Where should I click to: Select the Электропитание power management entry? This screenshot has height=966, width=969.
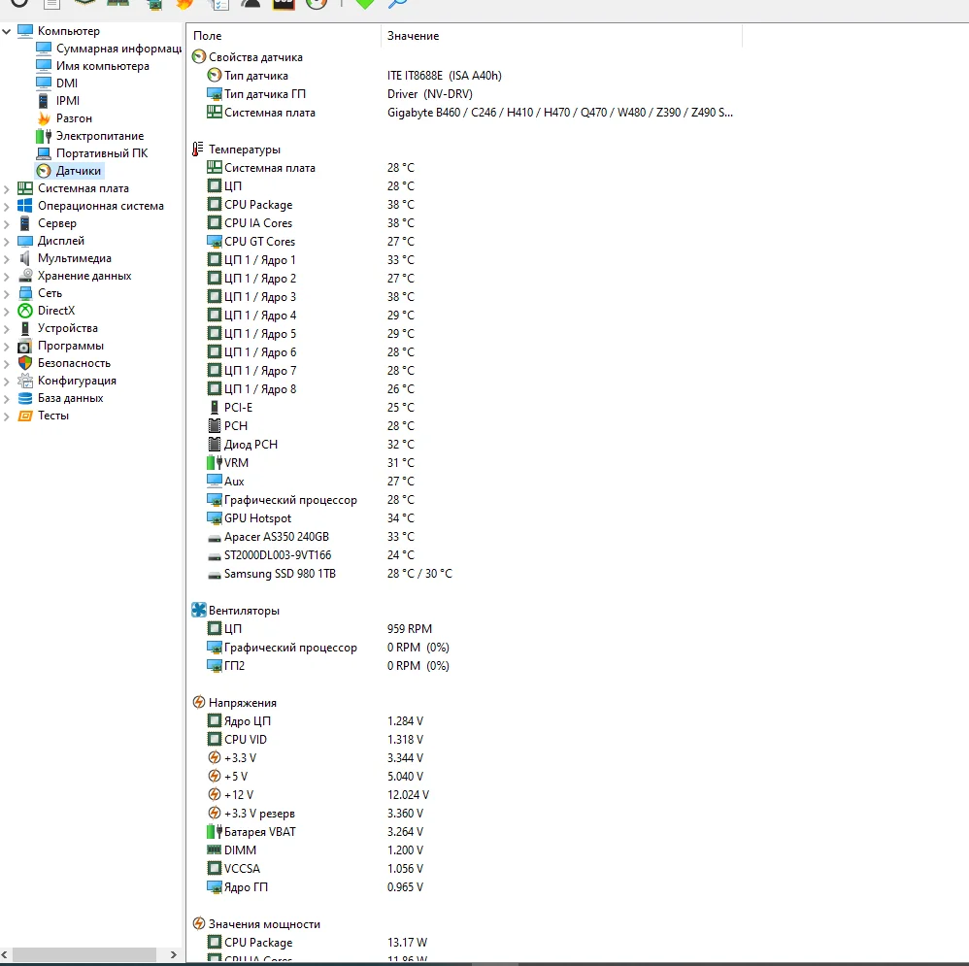tap(99, 136)
